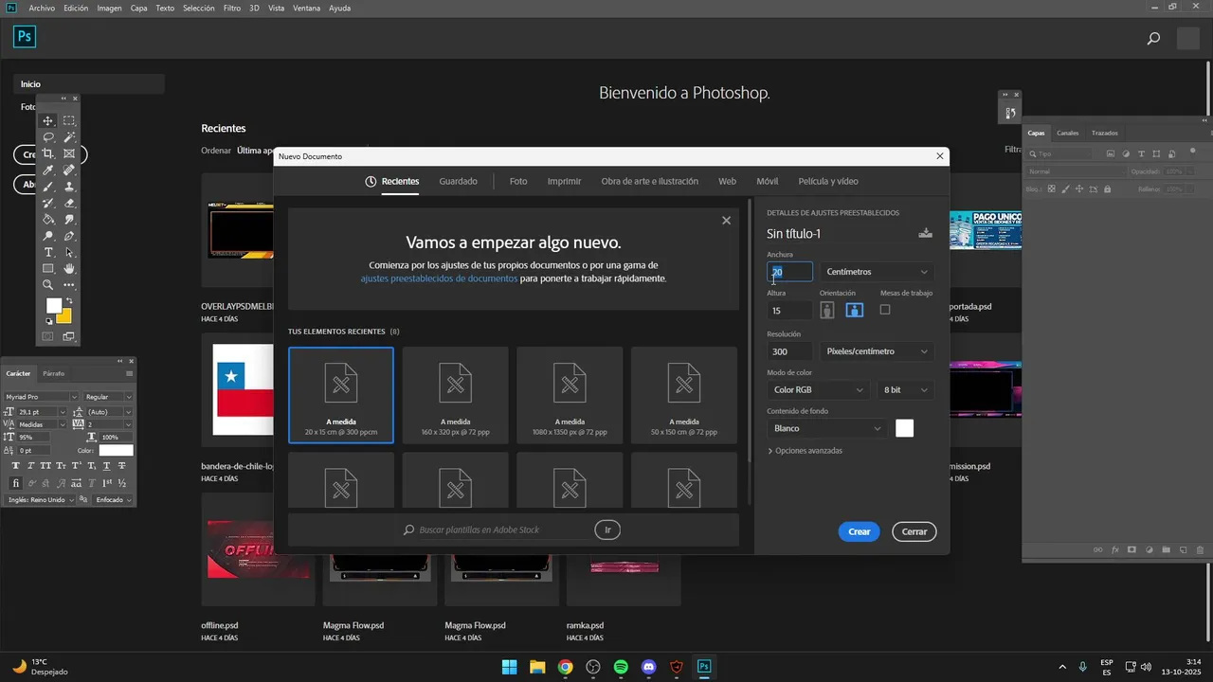The image size is (1213, 682).
Task: Toggle Quick Mask mode icon
Action: [48, 336]
